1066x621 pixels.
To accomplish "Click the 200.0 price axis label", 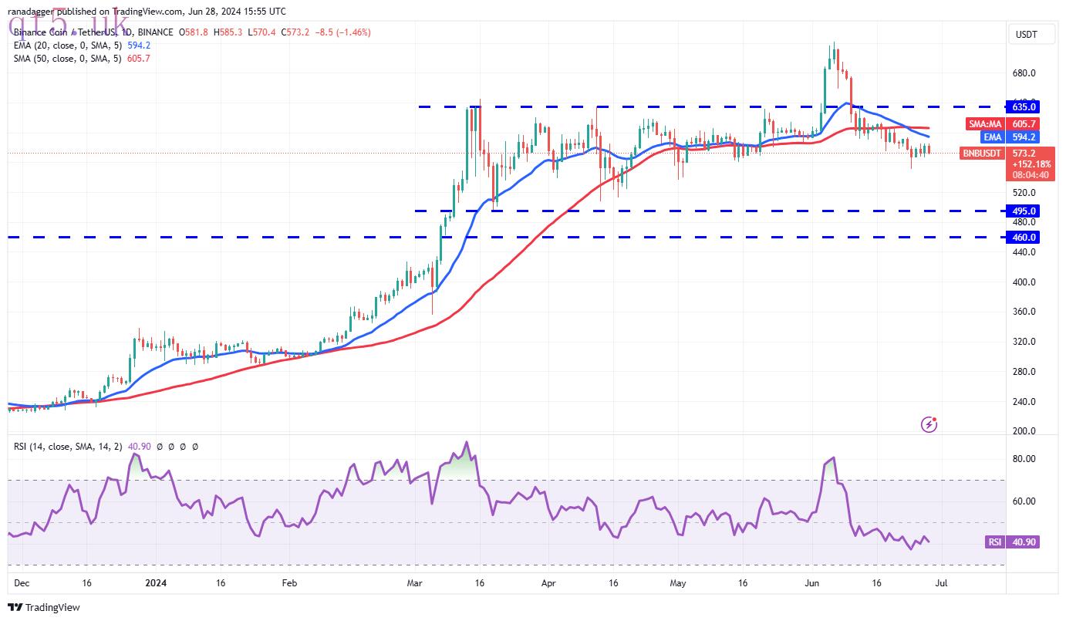I will tap(1024, 431).
